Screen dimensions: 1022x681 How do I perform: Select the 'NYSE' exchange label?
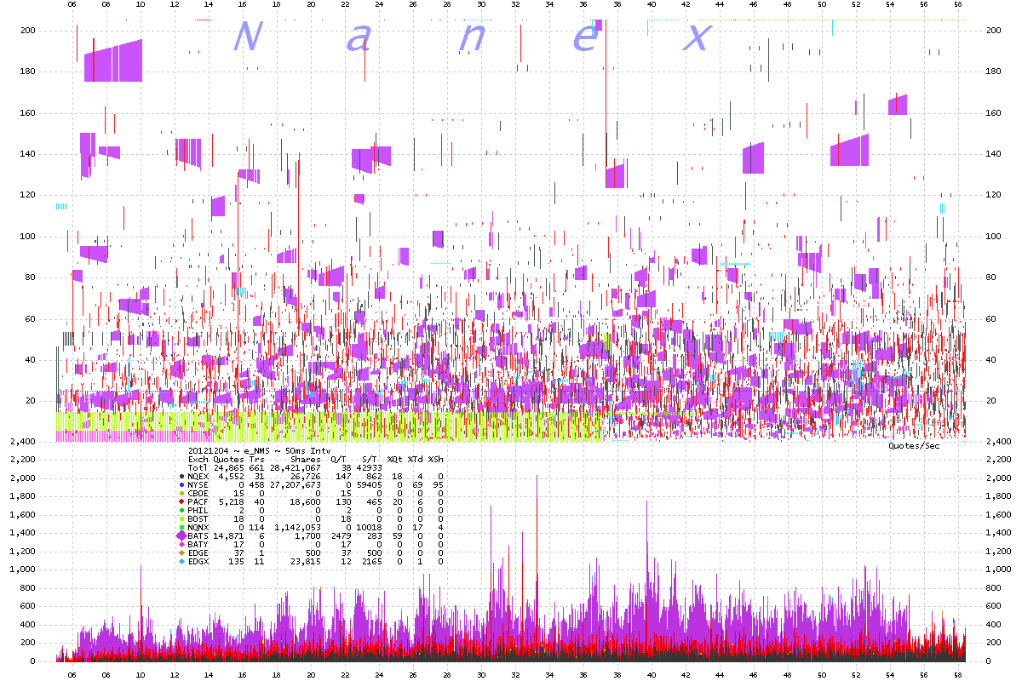coord(198,487)
